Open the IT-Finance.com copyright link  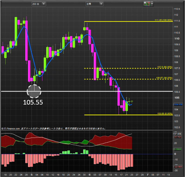click(x=11, y=129)
